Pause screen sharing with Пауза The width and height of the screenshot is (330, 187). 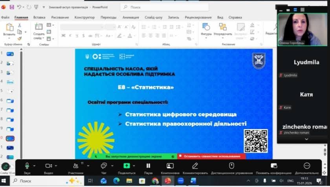click(x=148, y=166)
